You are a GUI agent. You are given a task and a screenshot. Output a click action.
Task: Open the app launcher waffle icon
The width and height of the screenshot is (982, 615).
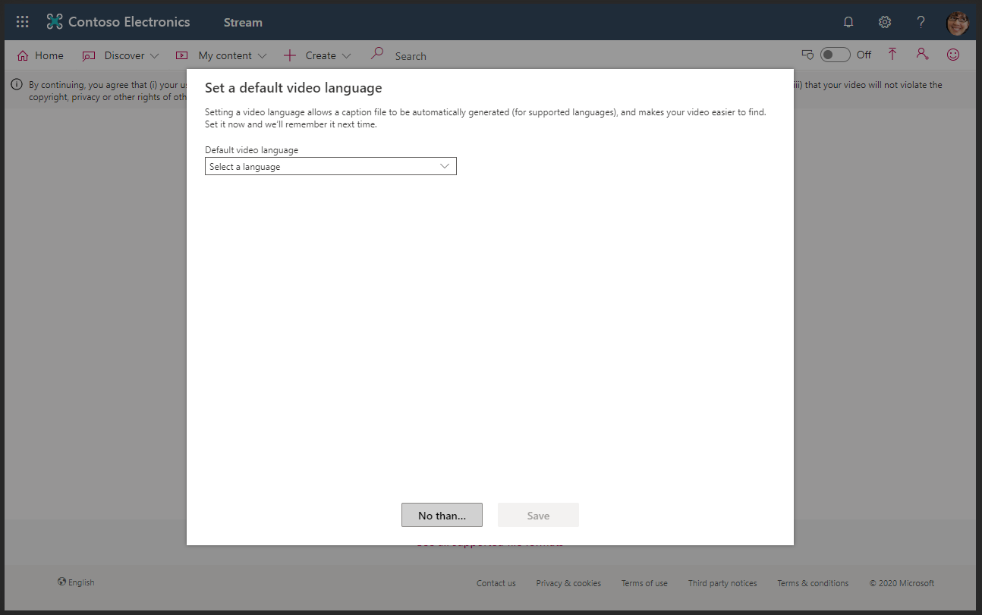(23, 22)
